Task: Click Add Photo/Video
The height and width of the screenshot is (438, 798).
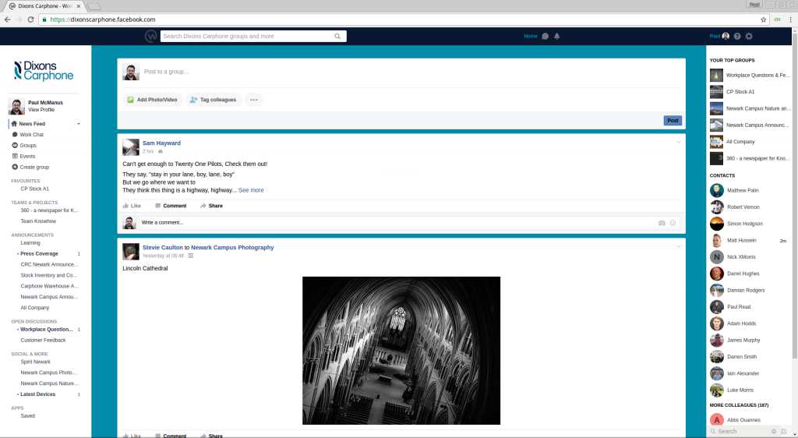Action: pos(152,100)
